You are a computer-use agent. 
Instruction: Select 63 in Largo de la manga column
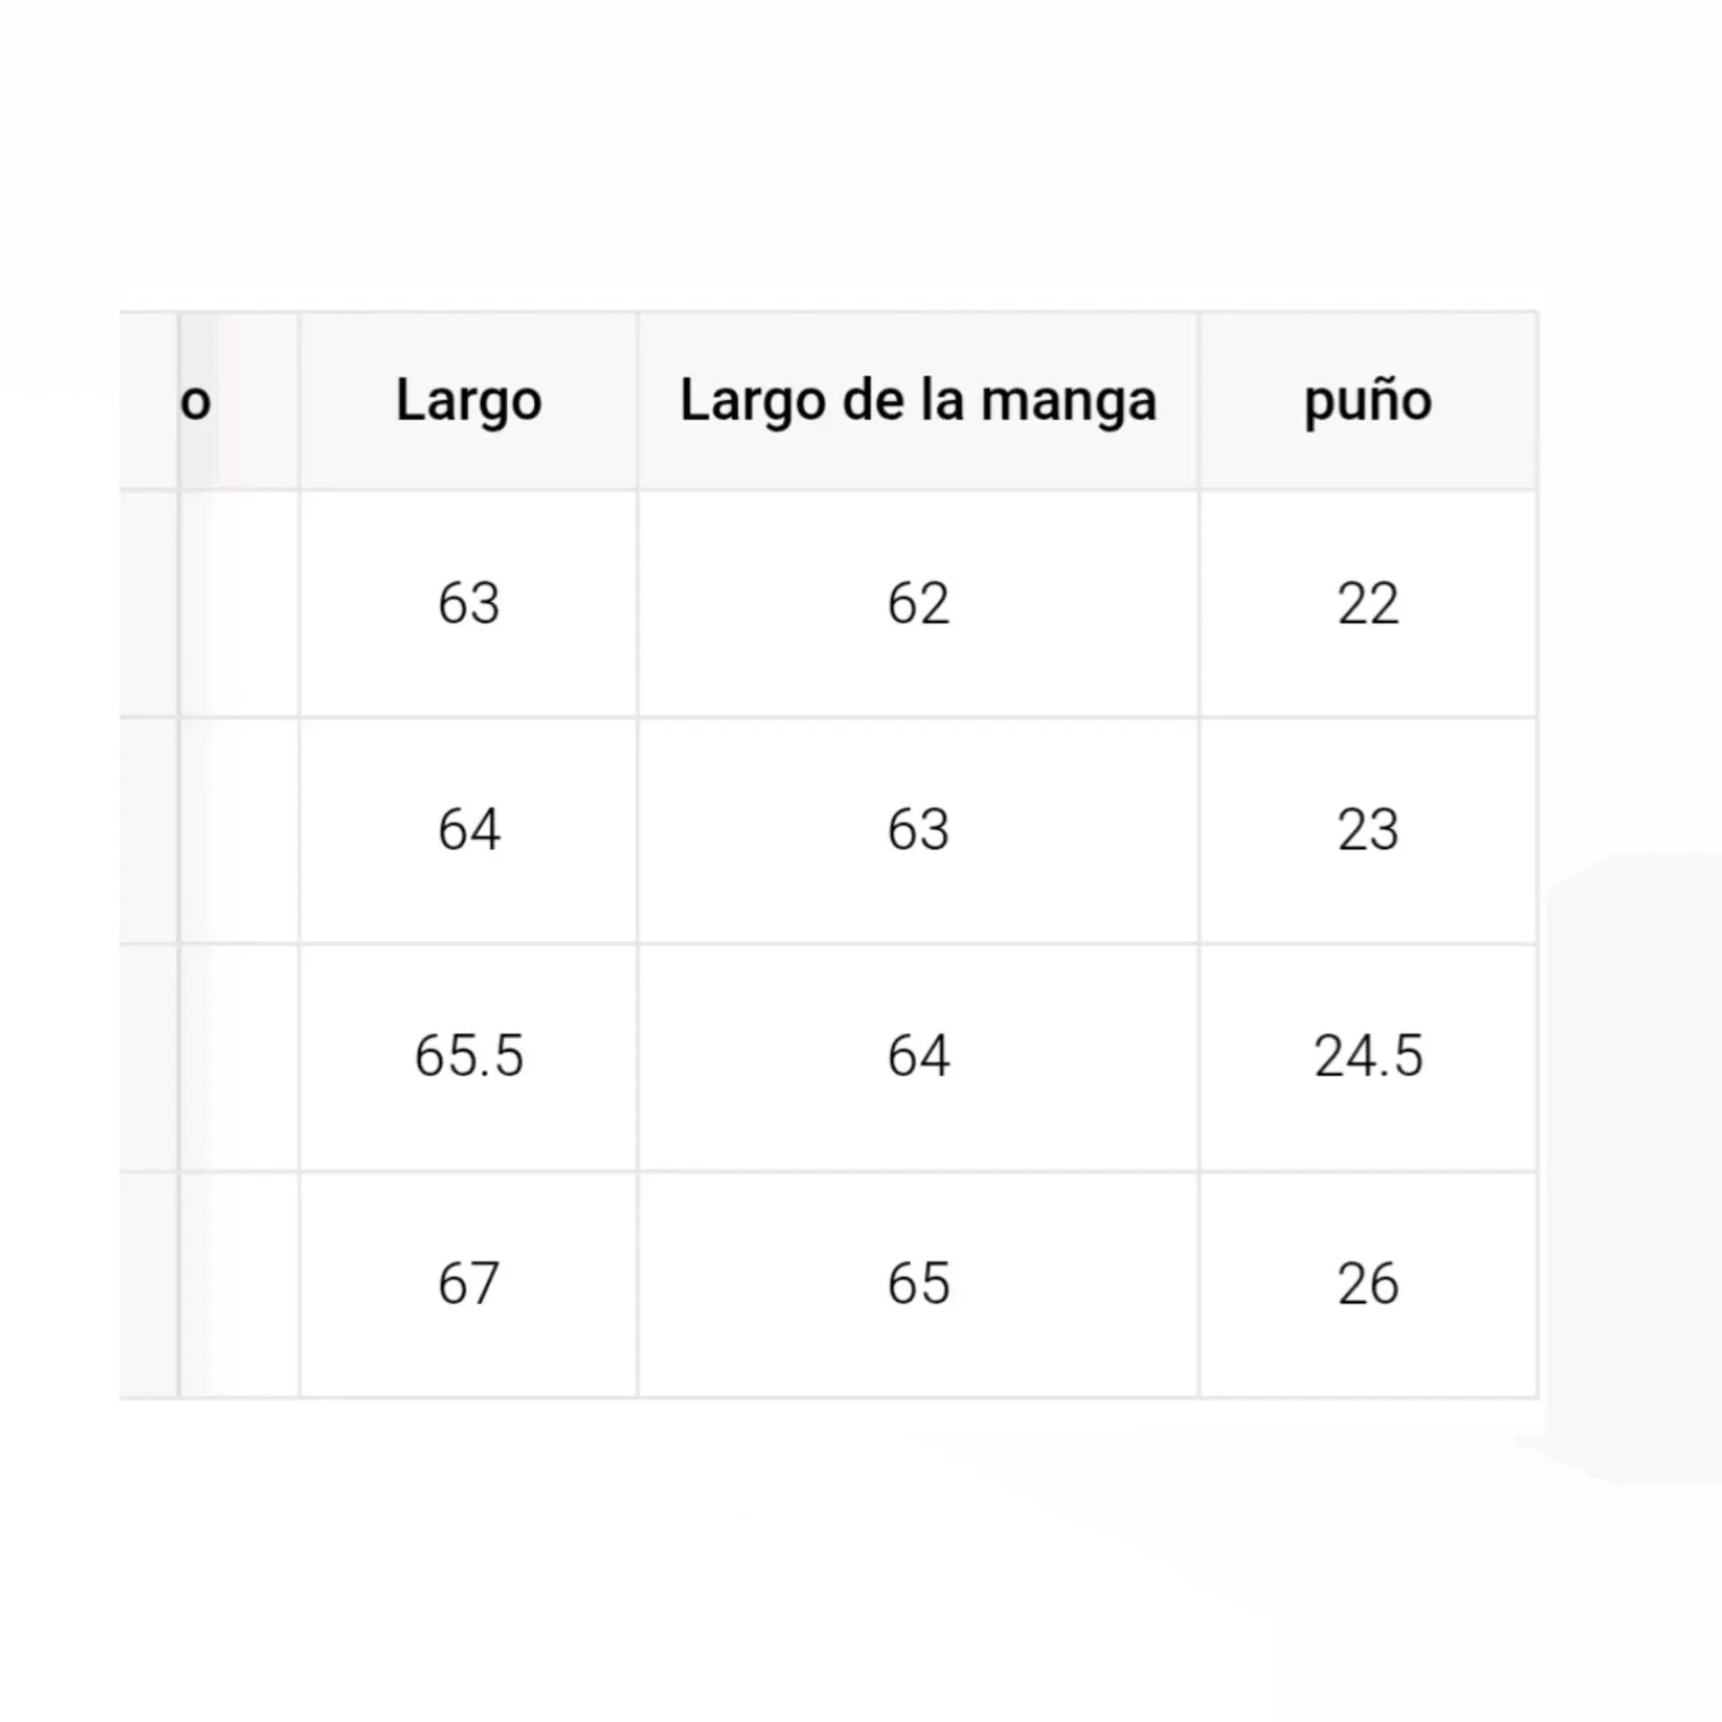[918, 829]
